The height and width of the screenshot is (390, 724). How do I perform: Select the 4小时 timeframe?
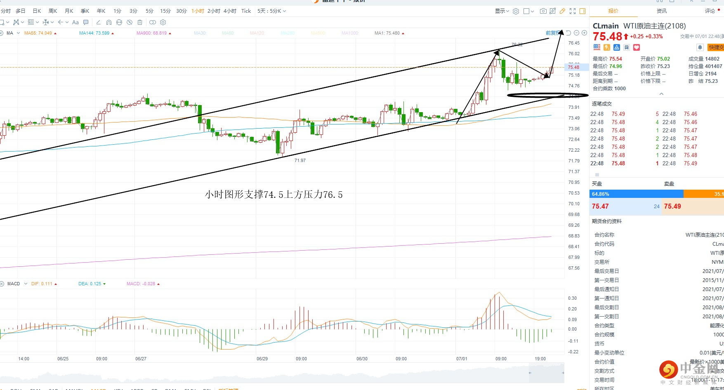point(230,11)
